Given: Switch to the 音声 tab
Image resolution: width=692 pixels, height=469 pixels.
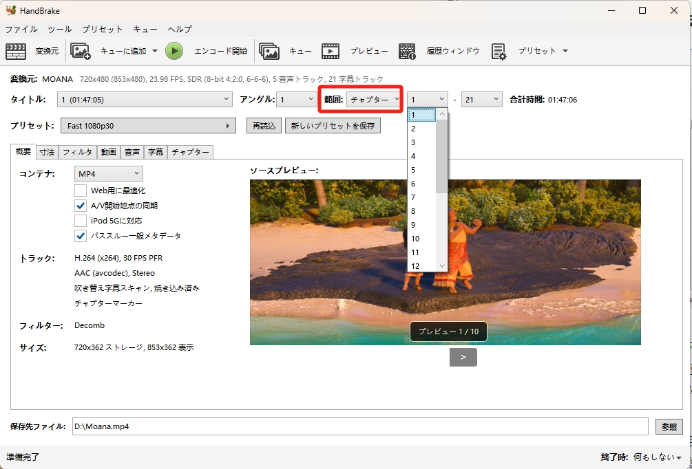Looking at the screenshot, I should coord(132,152).
